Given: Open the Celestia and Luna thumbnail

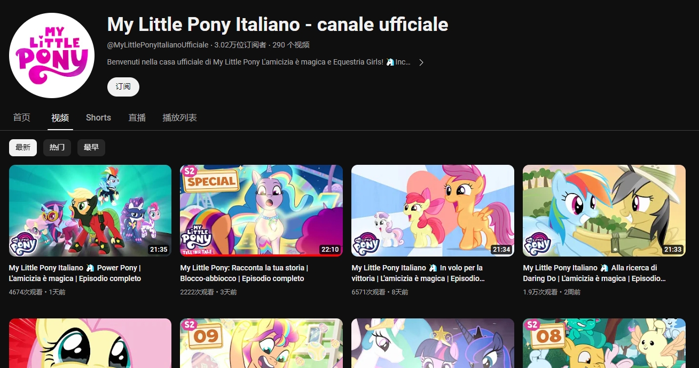Looking at the screenshot, I should [433, 343].
